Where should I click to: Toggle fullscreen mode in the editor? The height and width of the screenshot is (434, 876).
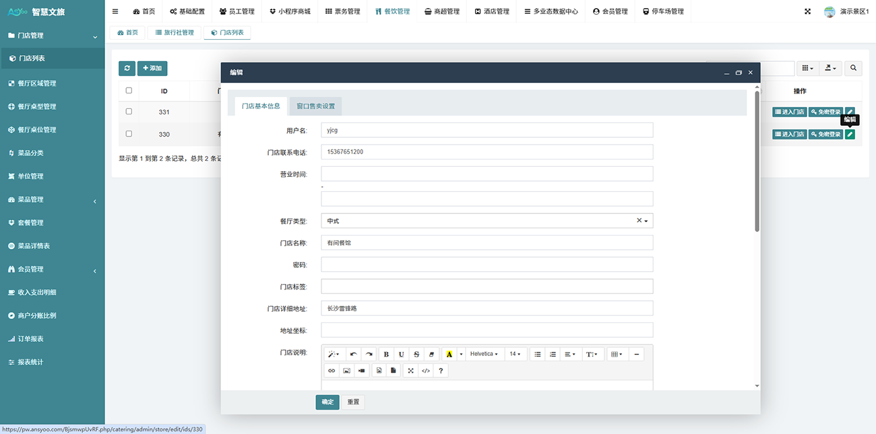click(x=411, y=370)
